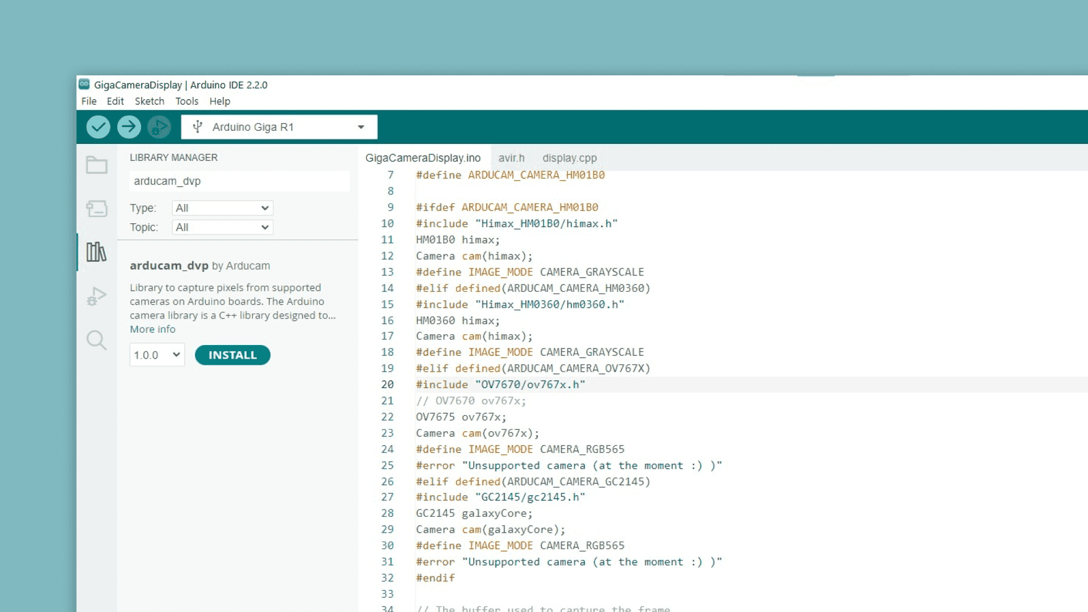The height and width of the screenshot is (612, 1088).
Task: Click the Arduino IDE title bar logo
Action: click(x=84, y=84)
